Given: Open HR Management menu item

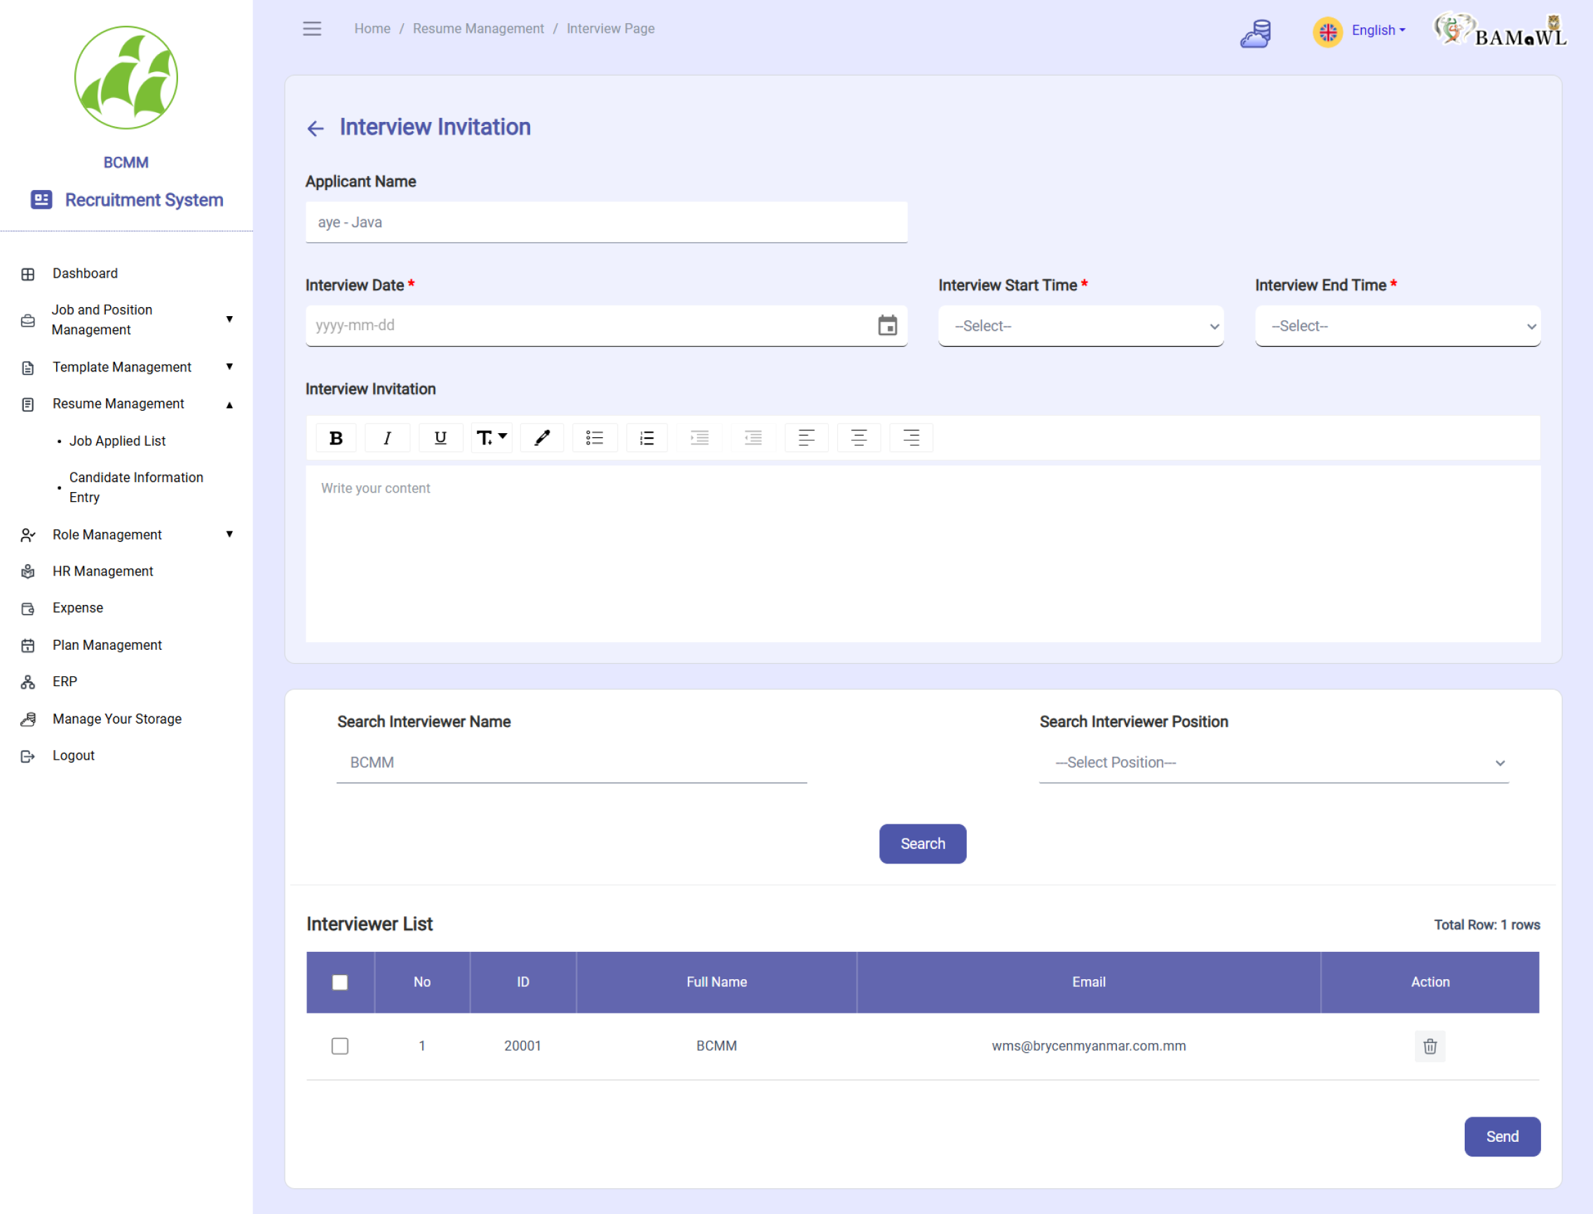Looking at the screenshot, I should 102,571.
